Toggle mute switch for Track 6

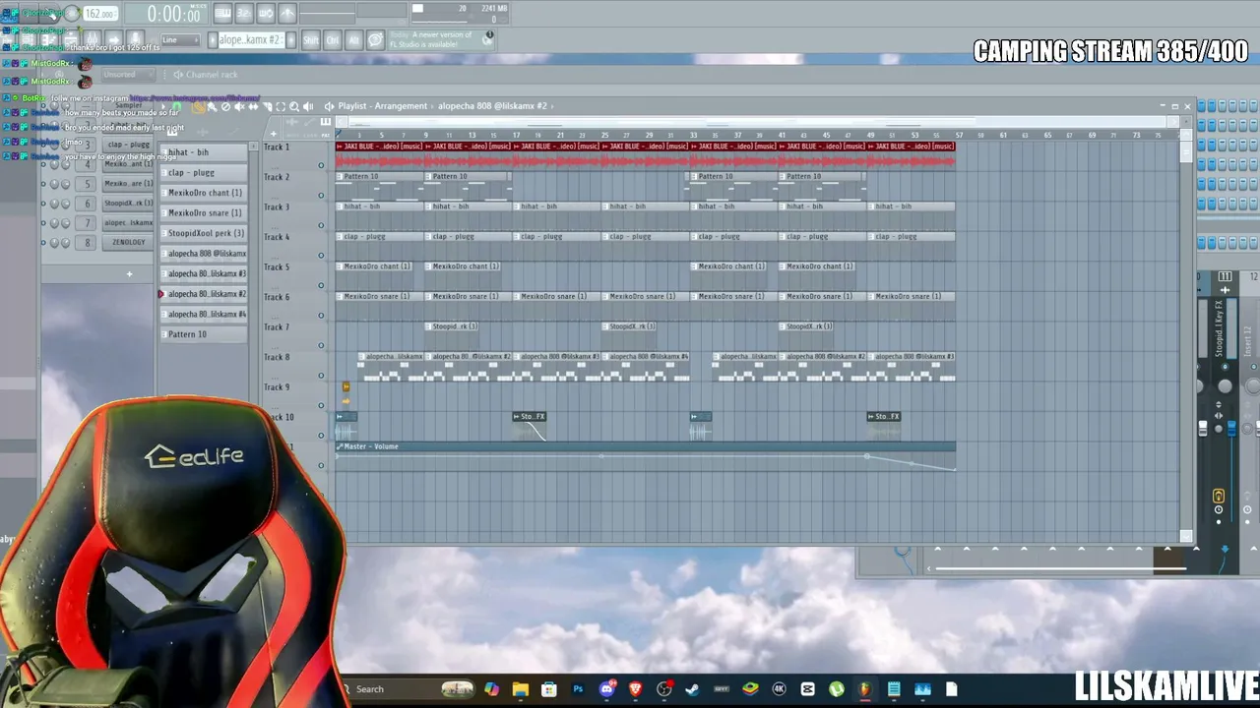(x=321, y=316)
